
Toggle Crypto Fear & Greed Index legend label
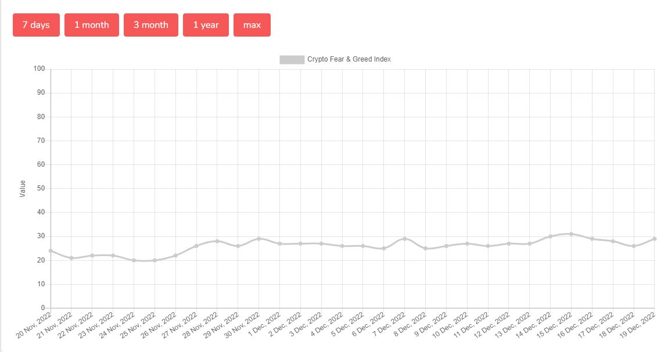(349, 59)
